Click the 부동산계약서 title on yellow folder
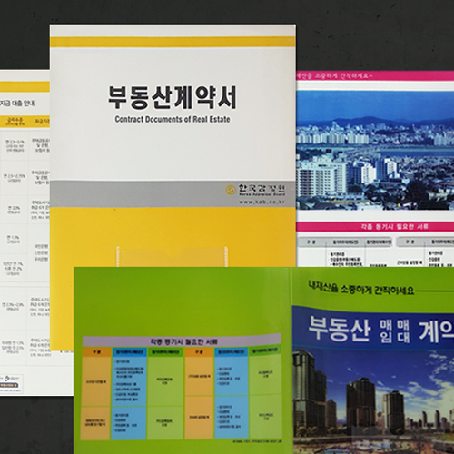The height and width of the screenshot is (454, 454). tap(173, 97)
